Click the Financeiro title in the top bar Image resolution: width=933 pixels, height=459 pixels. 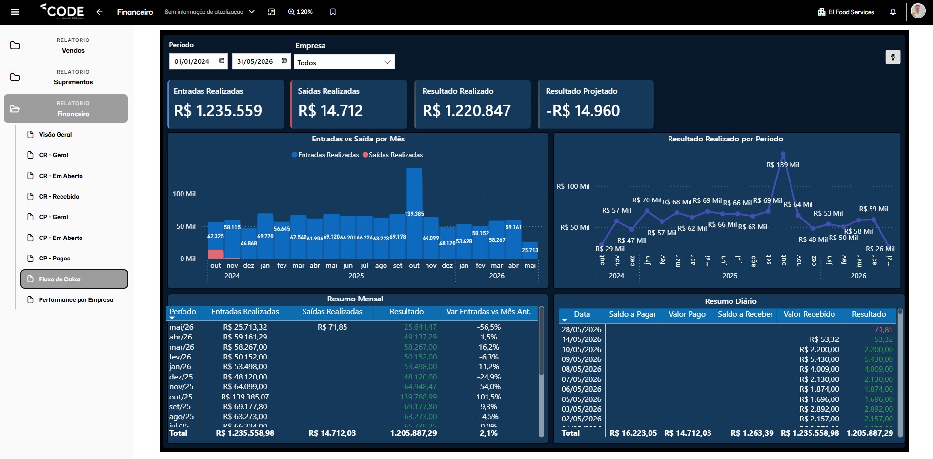click(135, 12)
